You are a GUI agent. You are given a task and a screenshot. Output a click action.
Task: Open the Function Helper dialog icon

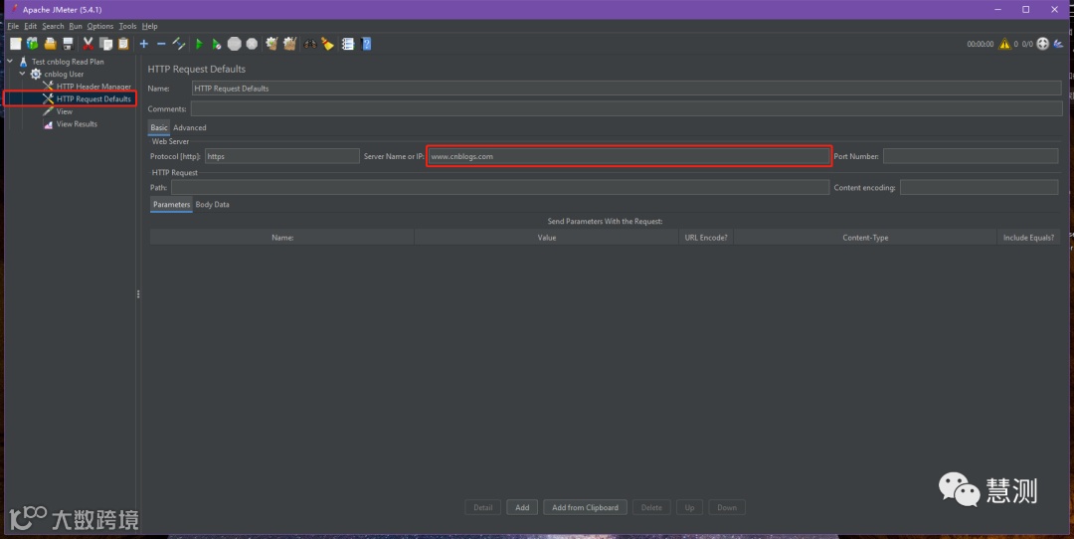point(348,44)
